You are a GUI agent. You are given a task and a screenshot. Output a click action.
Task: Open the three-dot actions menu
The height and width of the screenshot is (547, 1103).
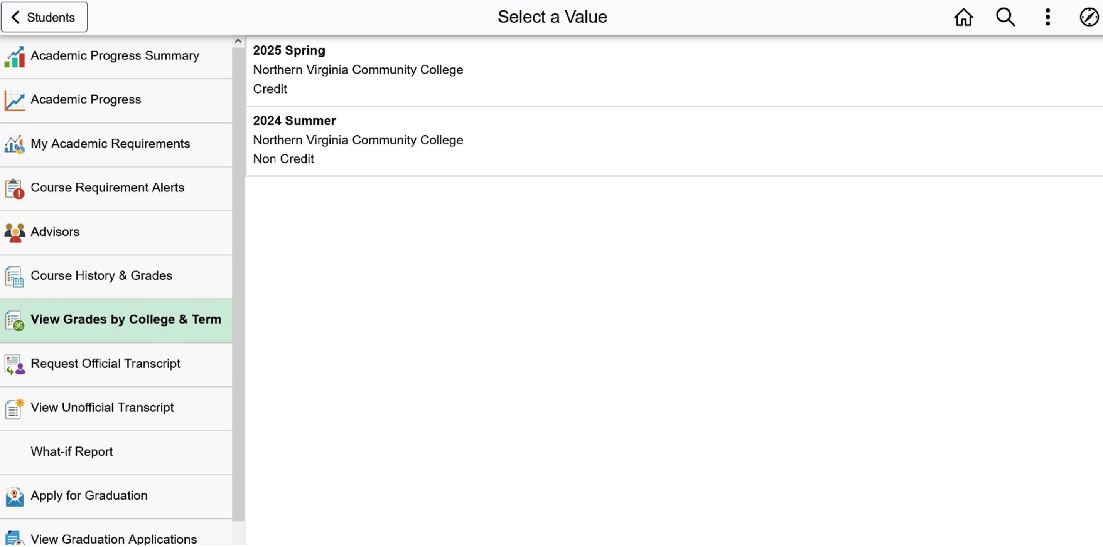(x=1047, y=18)
